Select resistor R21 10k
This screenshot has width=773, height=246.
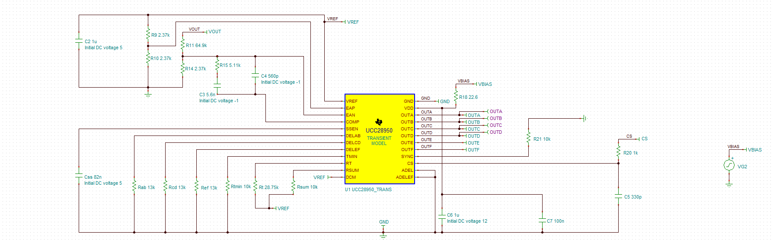click(x=528, y=138)
